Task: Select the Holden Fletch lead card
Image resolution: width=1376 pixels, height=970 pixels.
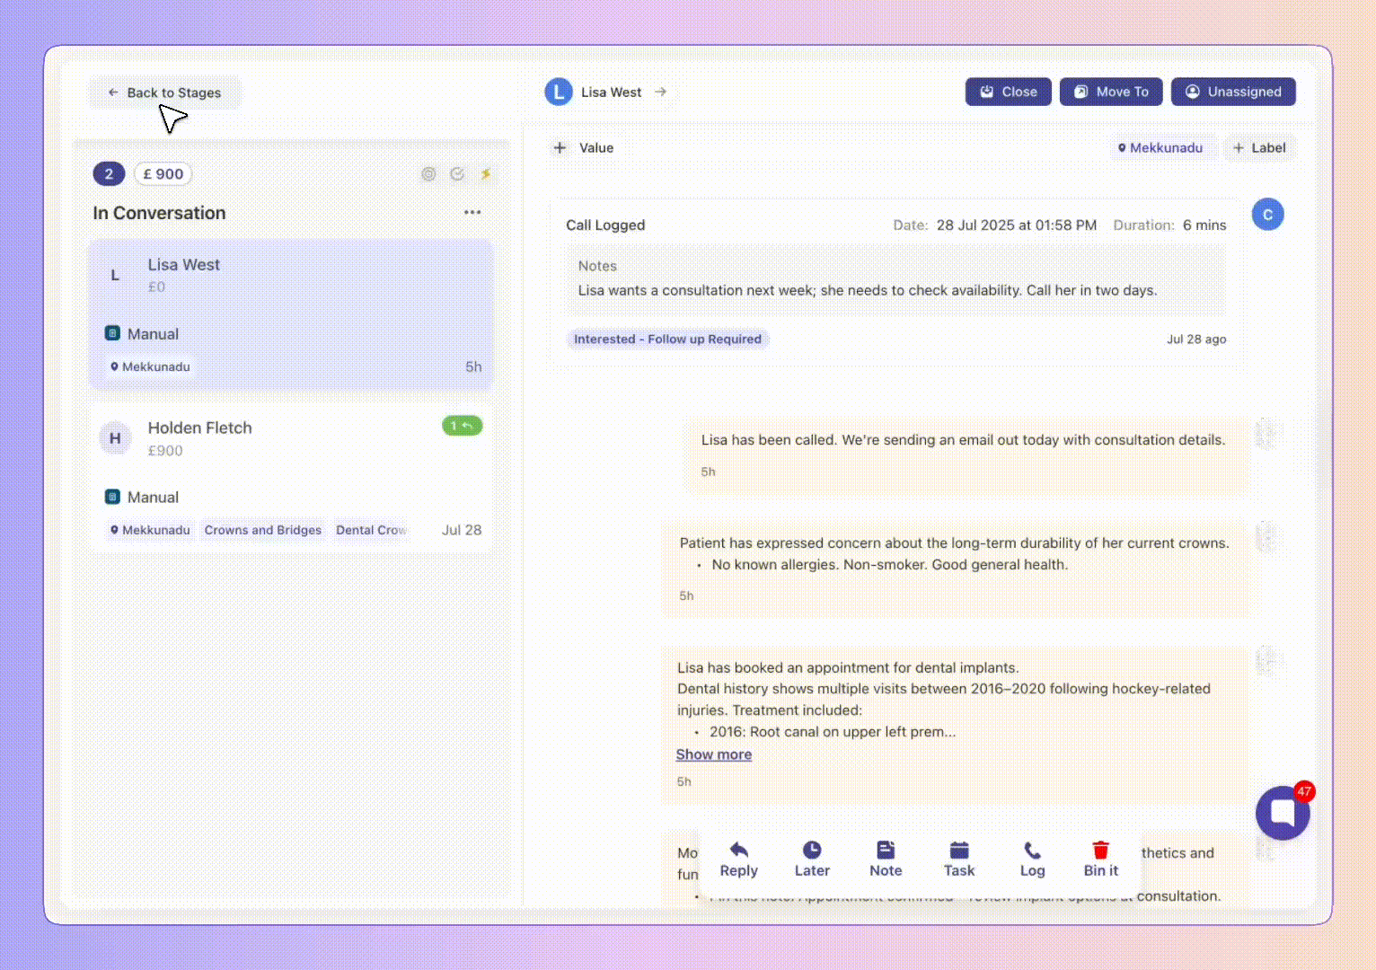Action: click(292, 477)
